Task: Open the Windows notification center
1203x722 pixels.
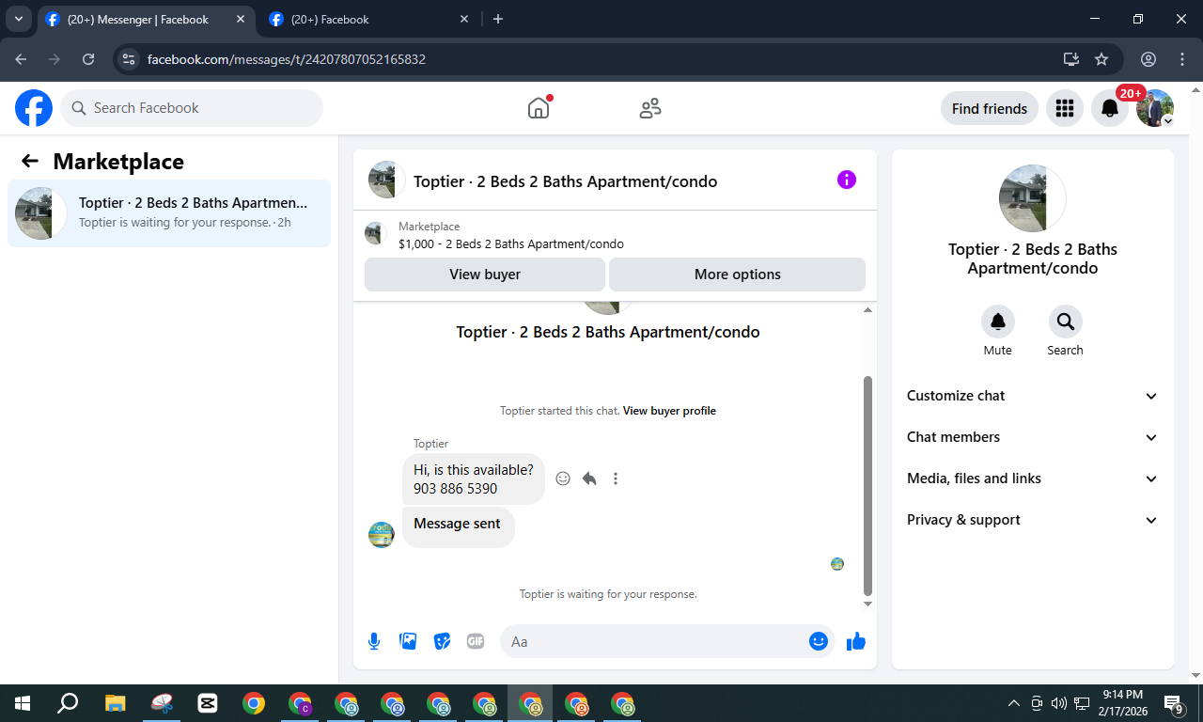Action: pyautogui.click(x=1174, y=703)
